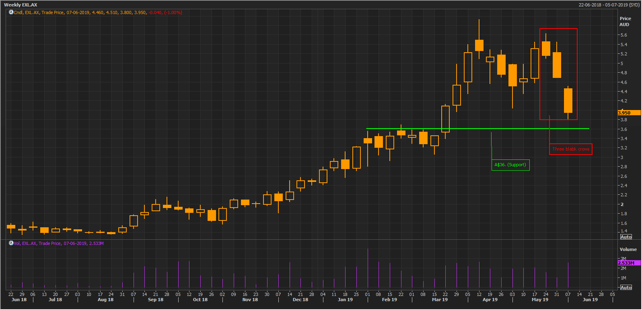Select the 'Three blabk crows' annotation label
The width and height of the screenshot is (642, 310).
coord(571,149)
